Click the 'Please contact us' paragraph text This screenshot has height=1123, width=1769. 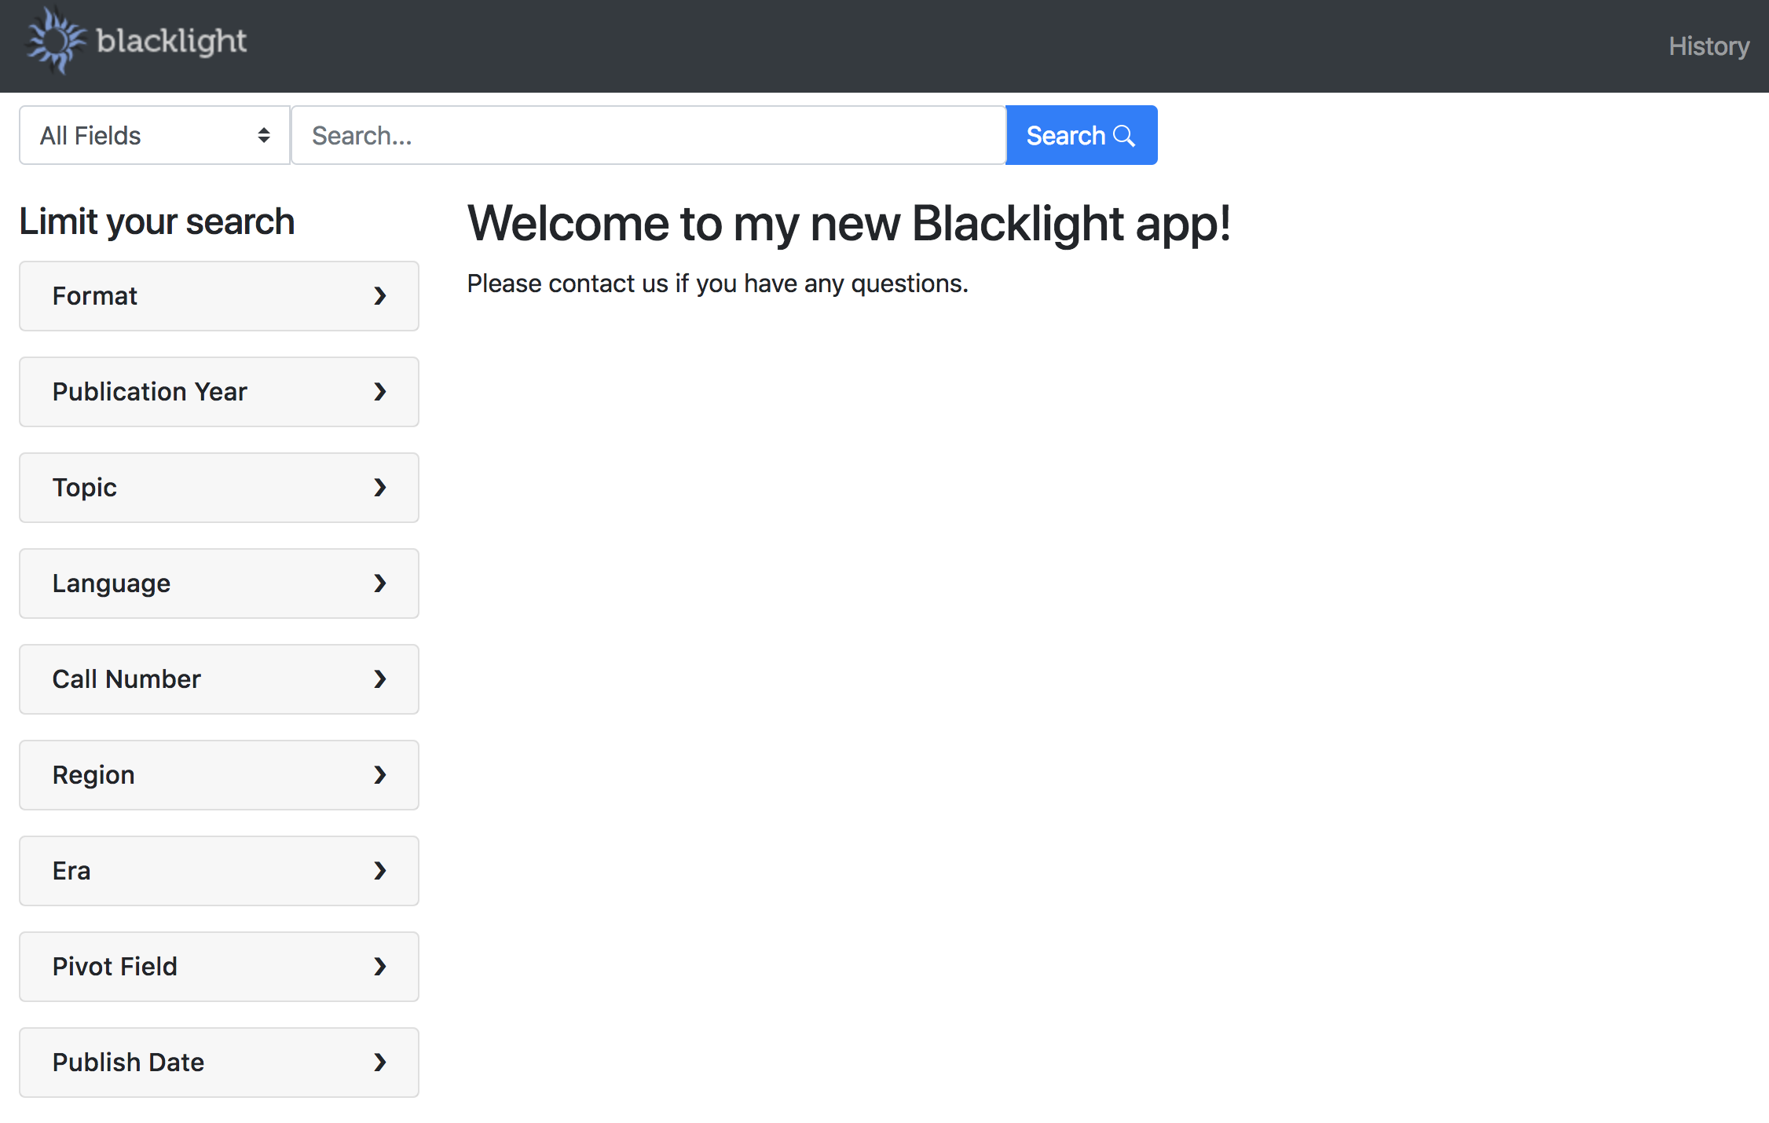point(717,283)
